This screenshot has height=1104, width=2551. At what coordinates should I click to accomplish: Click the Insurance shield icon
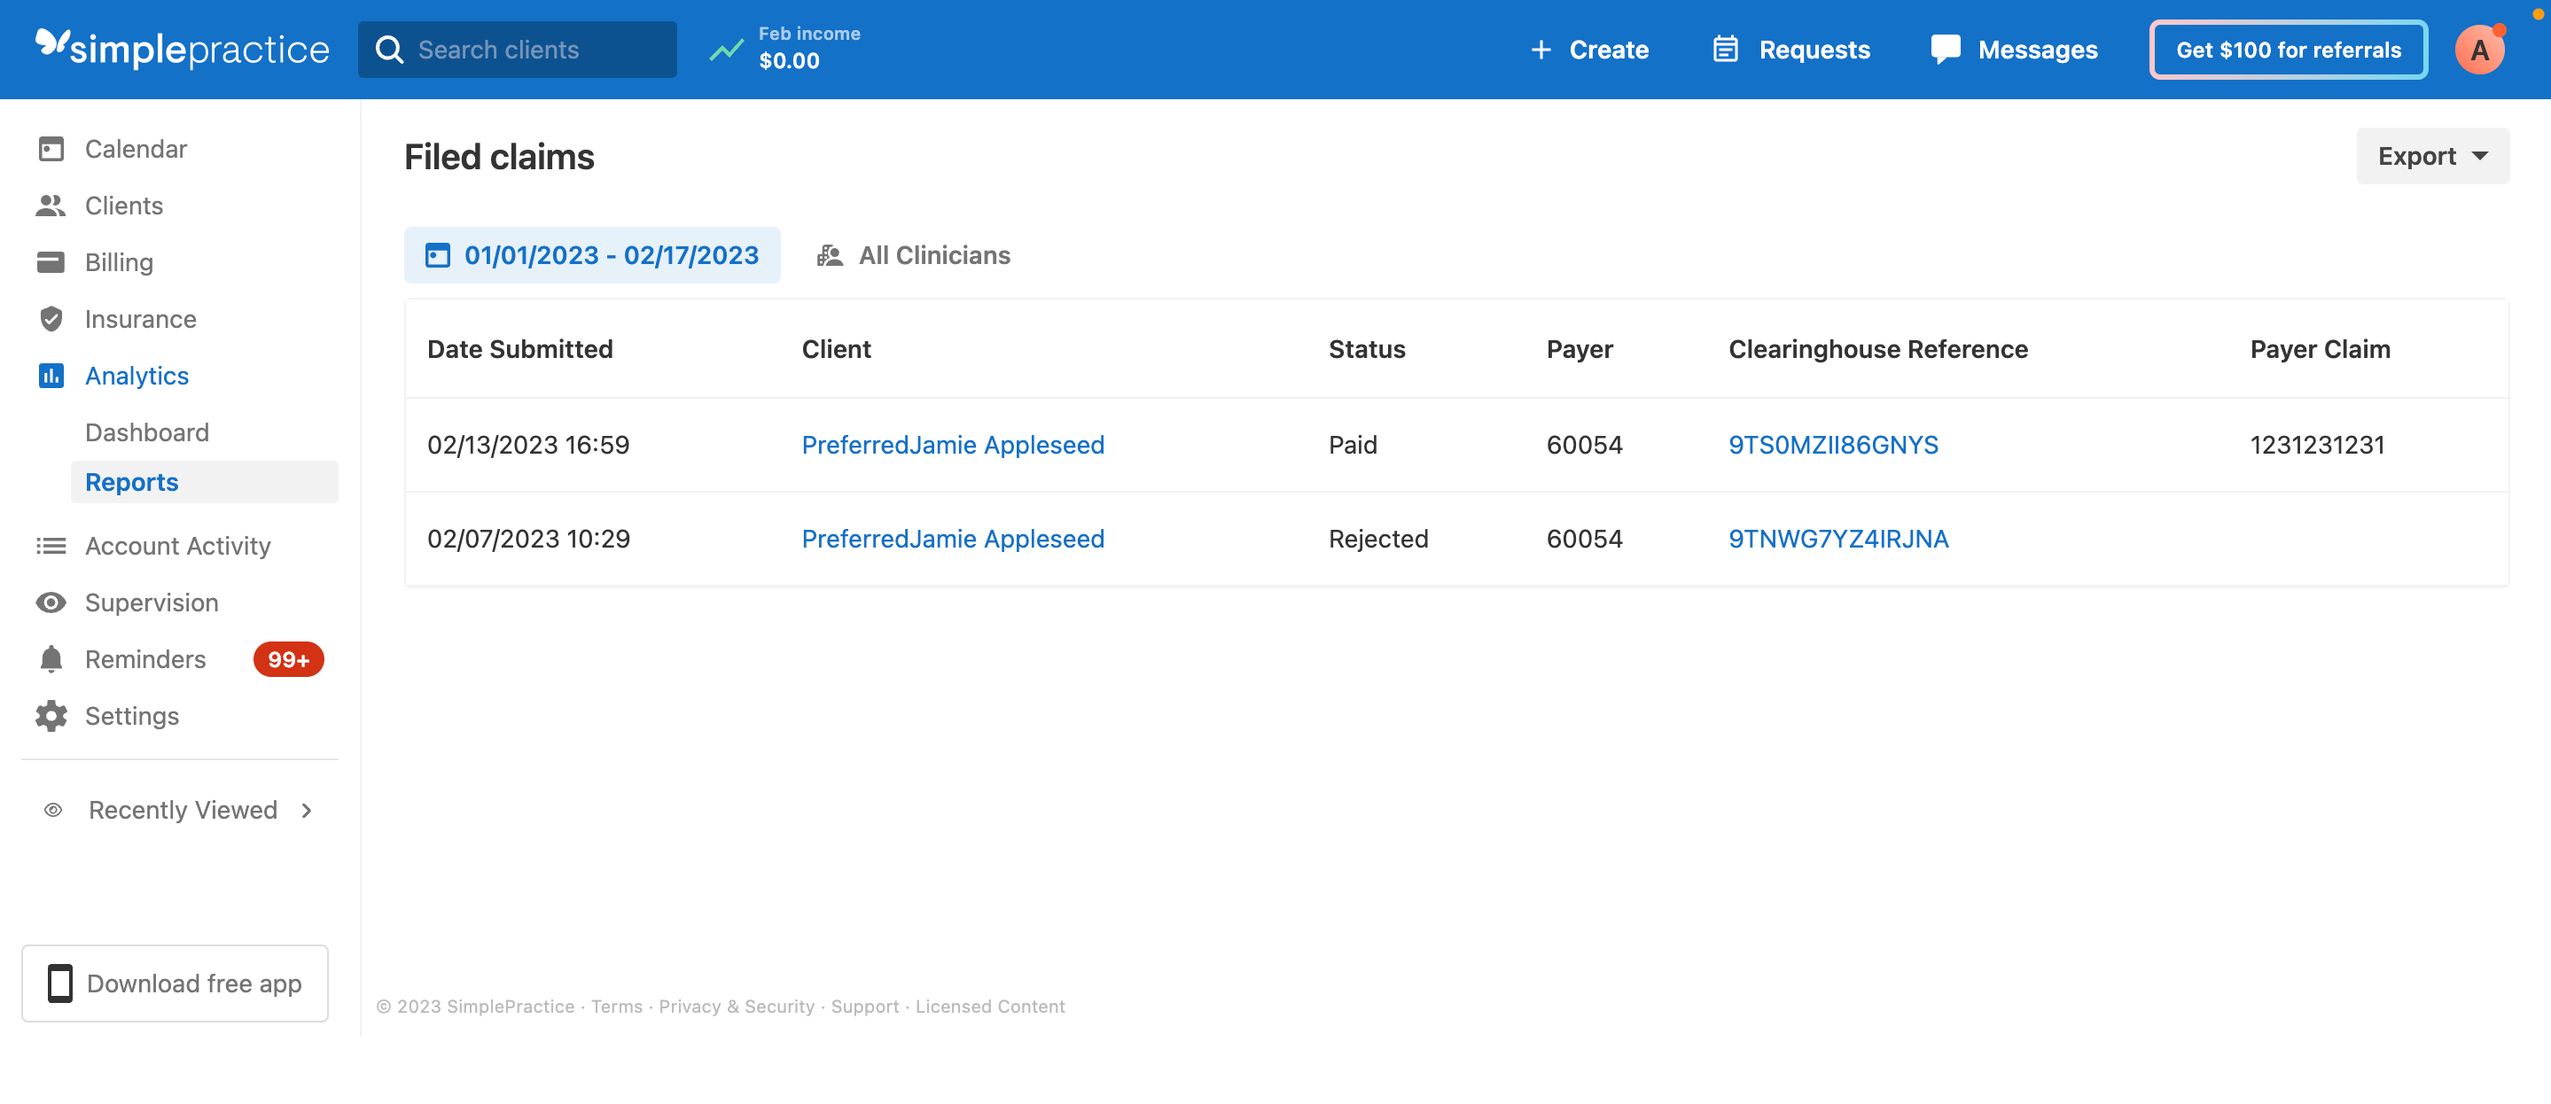[x=51, y=319]
